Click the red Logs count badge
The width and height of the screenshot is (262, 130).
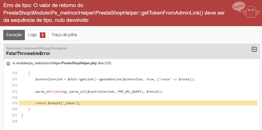[x=42, y=35]
